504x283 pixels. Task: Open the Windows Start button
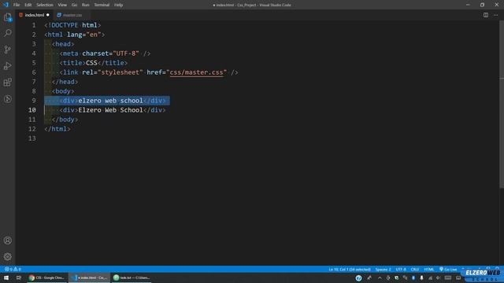6,277
